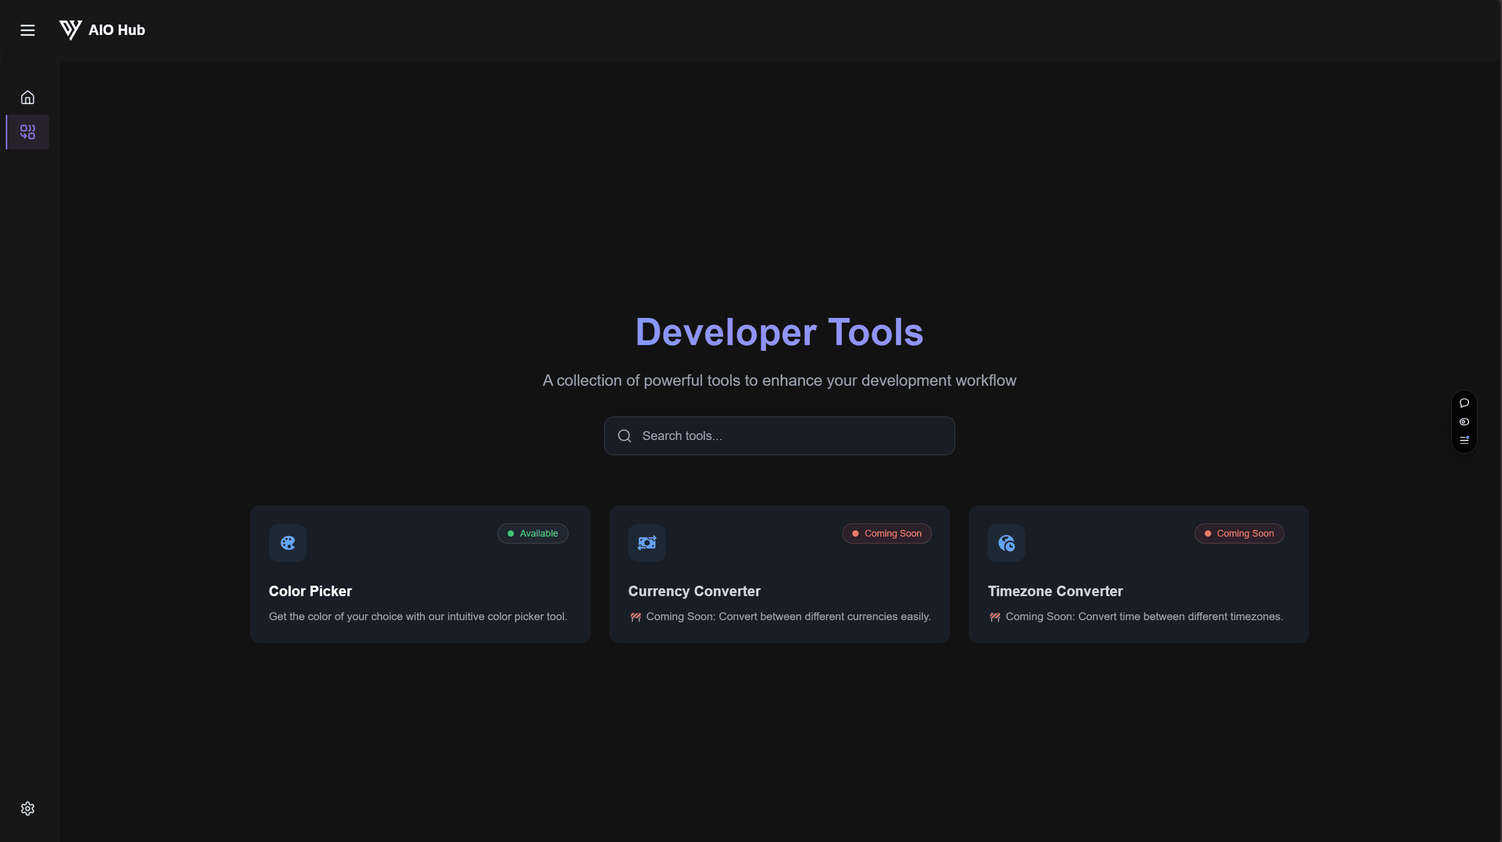Open the Currency Converter title
Image resolution: width=1502 pixels, height=842 pixels.
pyautogui.click(x=694, y=591)
